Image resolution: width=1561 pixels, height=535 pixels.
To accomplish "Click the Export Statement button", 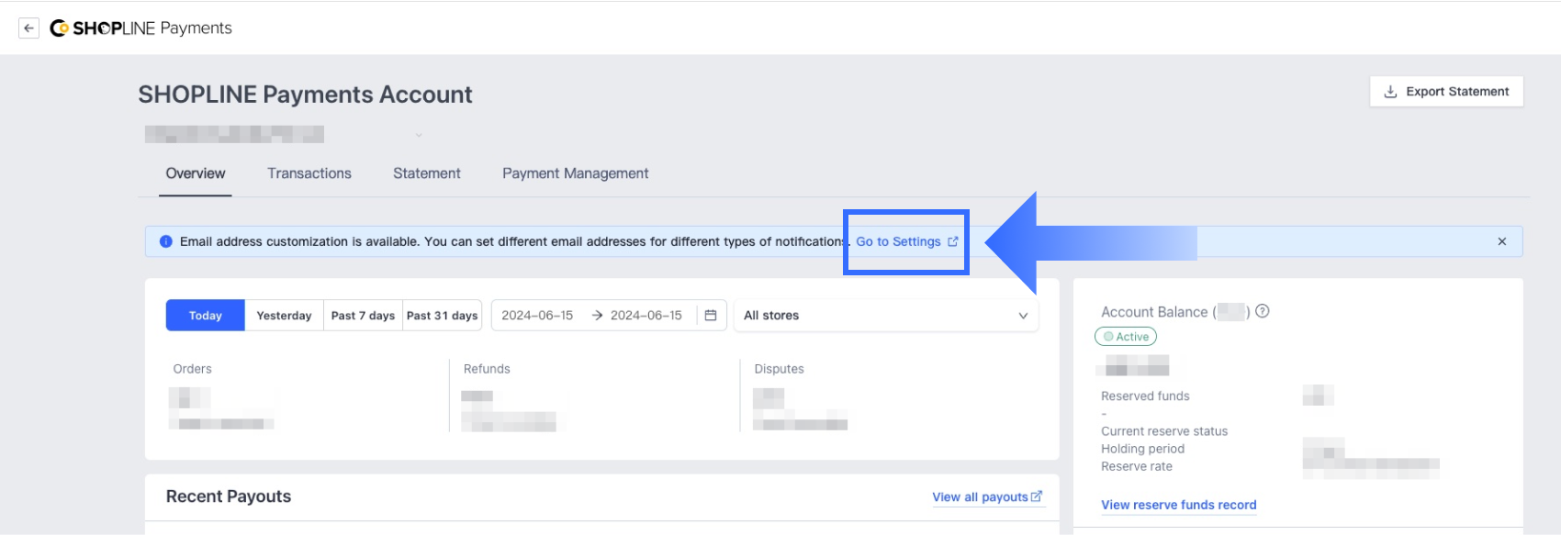I will tap(1446, 92).
